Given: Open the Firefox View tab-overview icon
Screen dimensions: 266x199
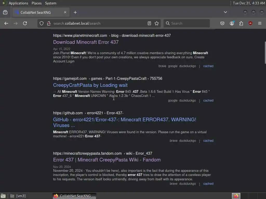Looking at the screenshot, I should (5, 12).
